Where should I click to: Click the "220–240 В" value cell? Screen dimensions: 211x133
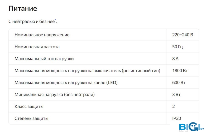click(183, 35)
